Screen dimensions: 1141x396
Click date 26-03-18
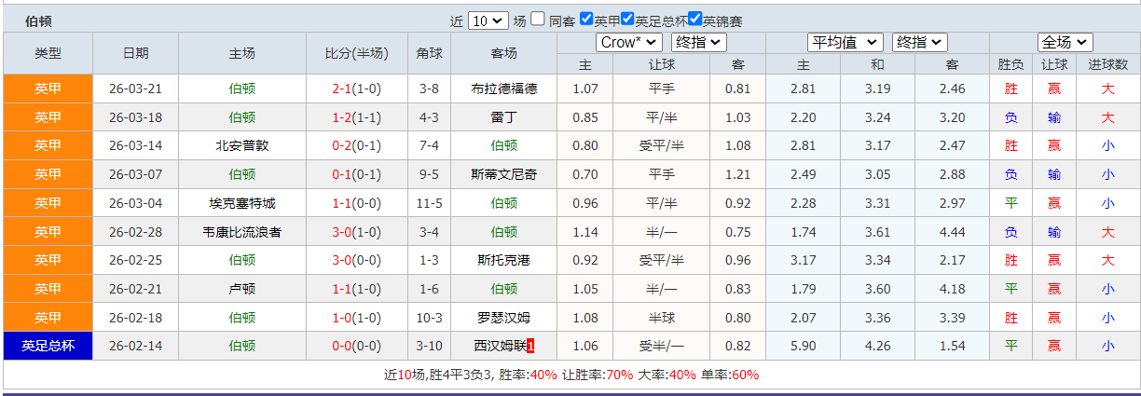(135, 117)
